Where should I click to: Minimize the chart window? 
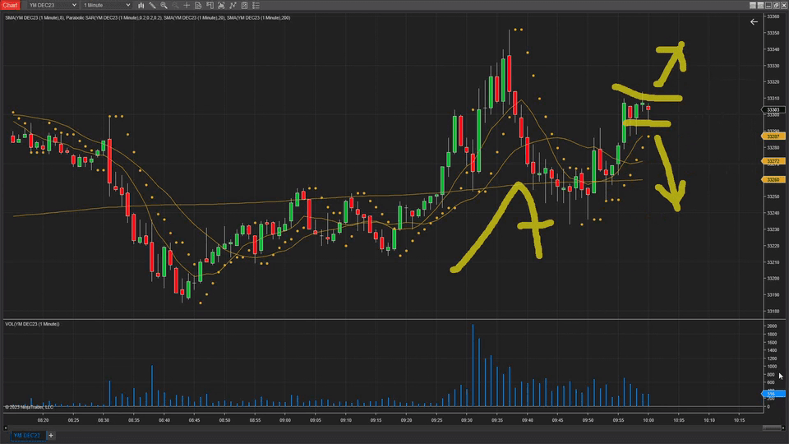[x=768, y=5]
